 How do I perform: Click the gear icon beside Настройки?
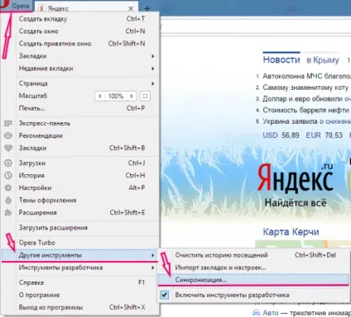[x=8, y=187]
